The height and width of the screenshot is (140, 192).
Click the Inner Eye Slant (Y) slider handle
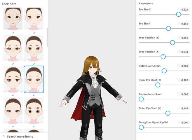(x=158, y=85)
